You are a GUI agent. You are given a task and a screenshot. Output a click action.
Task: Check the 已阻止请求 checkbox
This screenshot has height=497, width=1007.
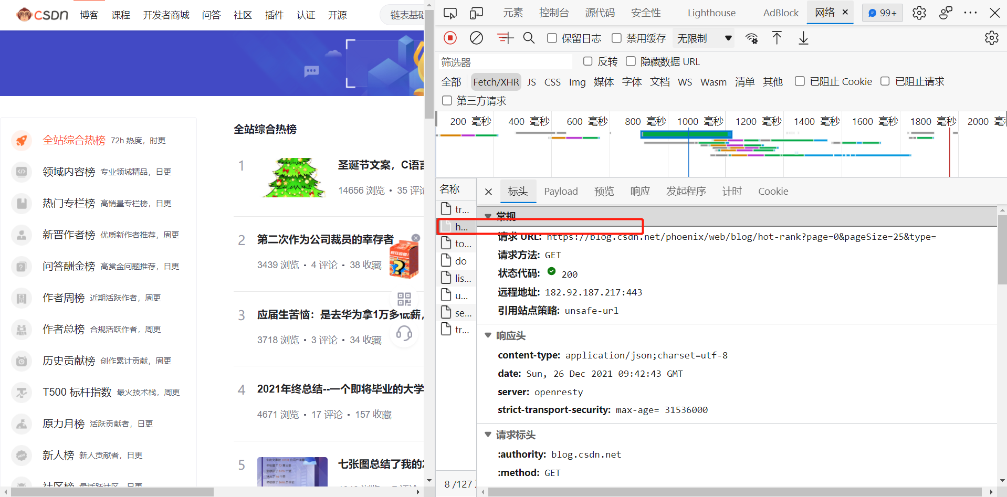point(885,81)
